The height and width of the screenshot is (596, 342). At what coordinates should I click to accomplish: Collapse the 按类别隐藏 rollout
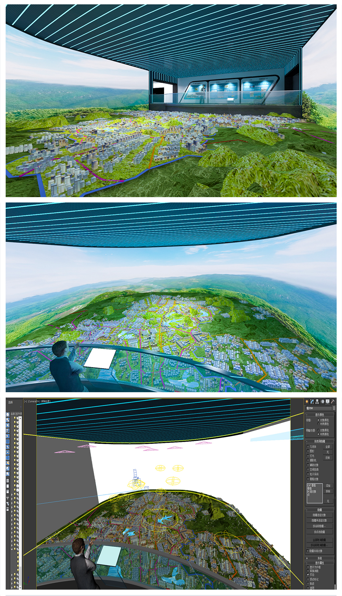(x=320, y=441)
